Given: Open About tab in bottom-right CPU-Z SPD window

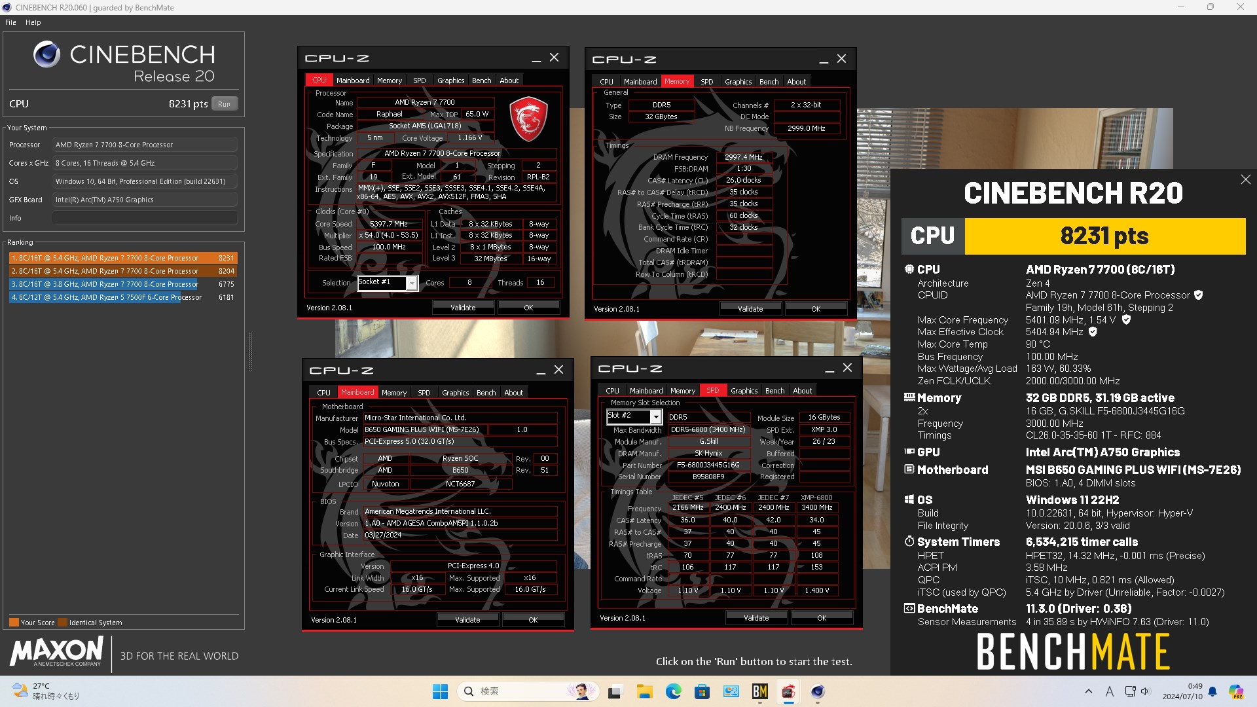Looking at the screenshot, I should point(802,391).
